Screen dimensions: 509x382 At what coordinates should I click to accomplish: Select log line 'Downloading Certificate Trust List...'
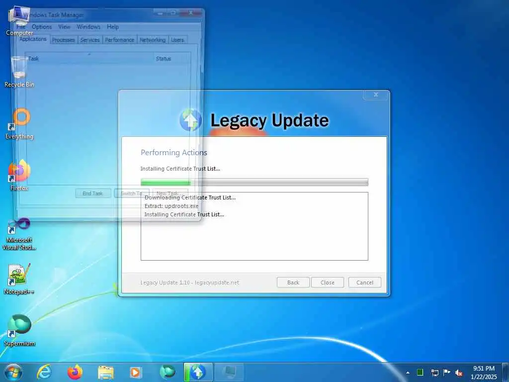(x=190, y=197)
